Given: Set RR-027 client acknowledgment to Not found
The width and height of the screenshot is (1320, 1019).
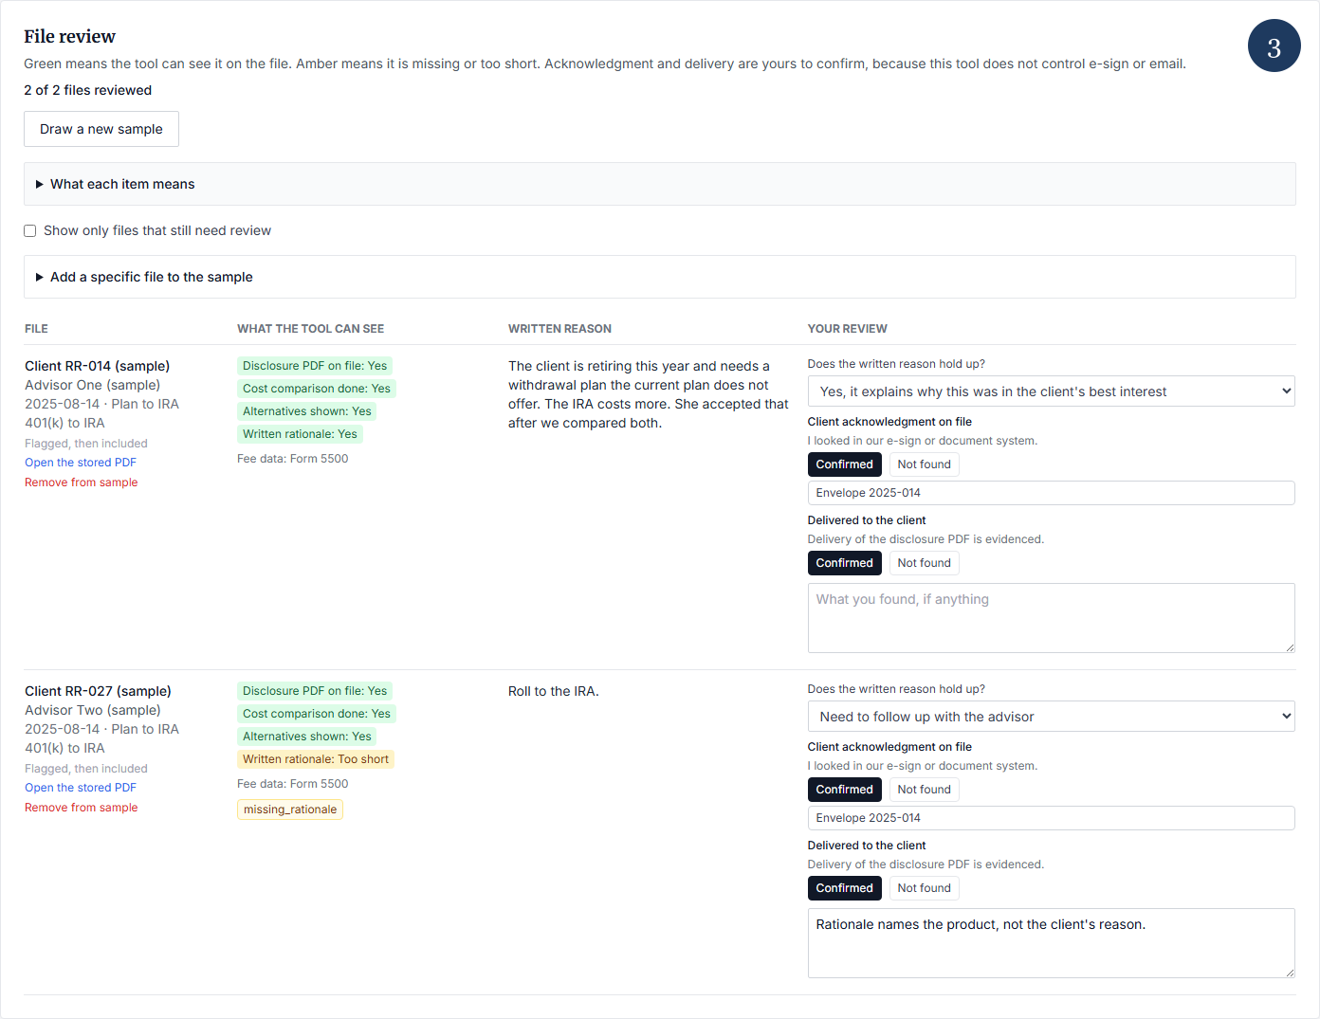Looking at the screenshot, I should click(924, 790).
